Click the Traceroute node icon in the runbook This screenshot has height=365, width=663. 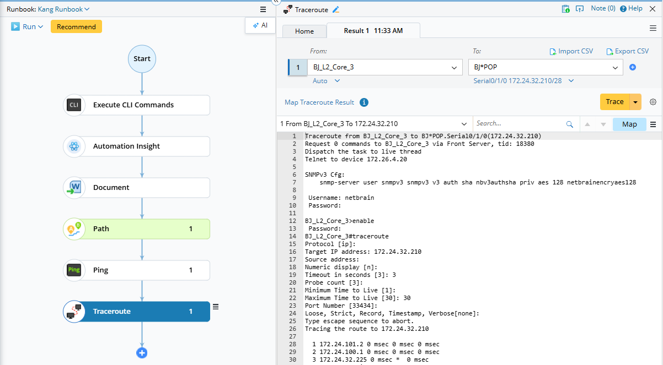74,312
